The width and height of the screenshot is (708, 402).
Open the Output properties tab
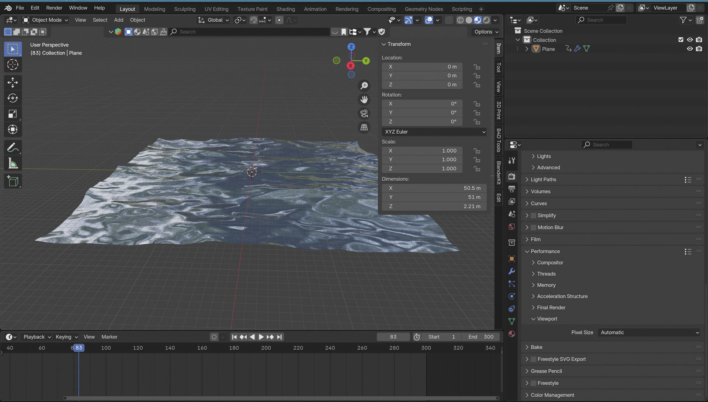point(512,189)
